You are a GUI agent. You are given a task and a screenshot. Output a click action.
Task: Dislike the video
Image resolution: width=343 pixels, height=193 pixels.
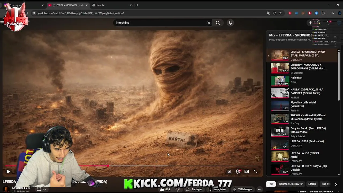coord(177,189)
